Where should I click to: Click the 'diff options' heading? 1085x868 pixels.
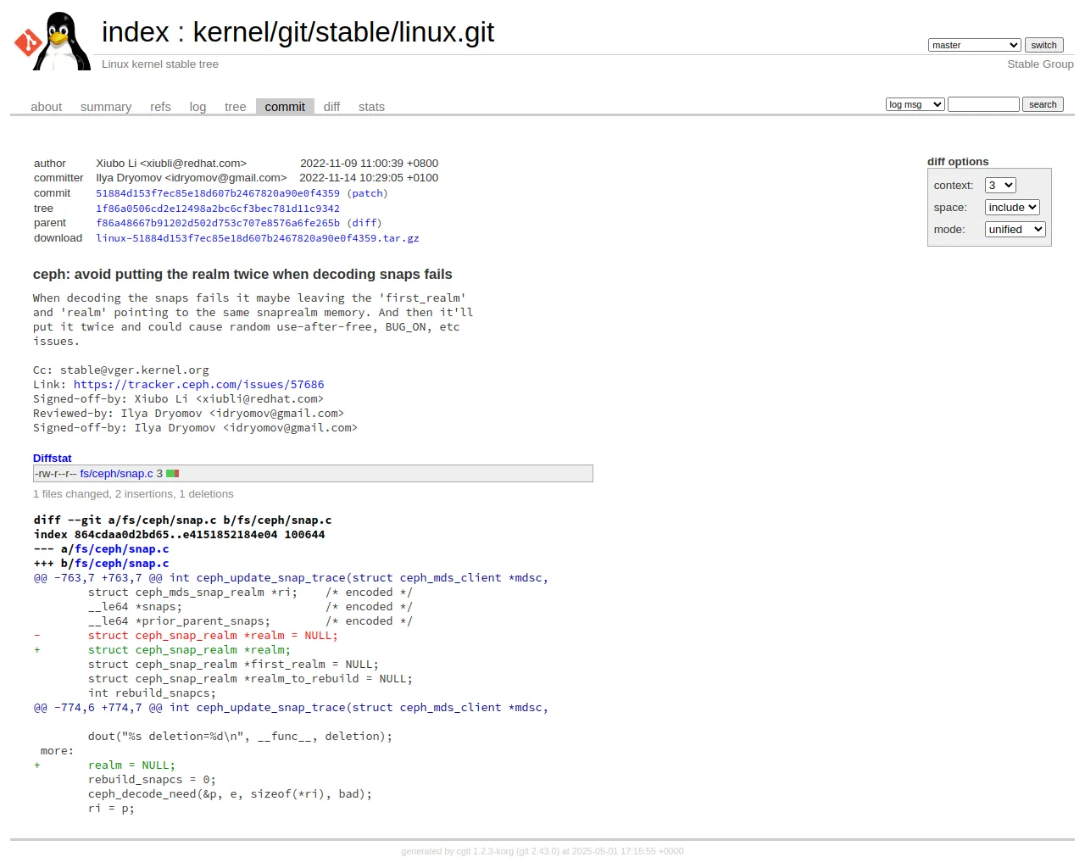[958, 162]
